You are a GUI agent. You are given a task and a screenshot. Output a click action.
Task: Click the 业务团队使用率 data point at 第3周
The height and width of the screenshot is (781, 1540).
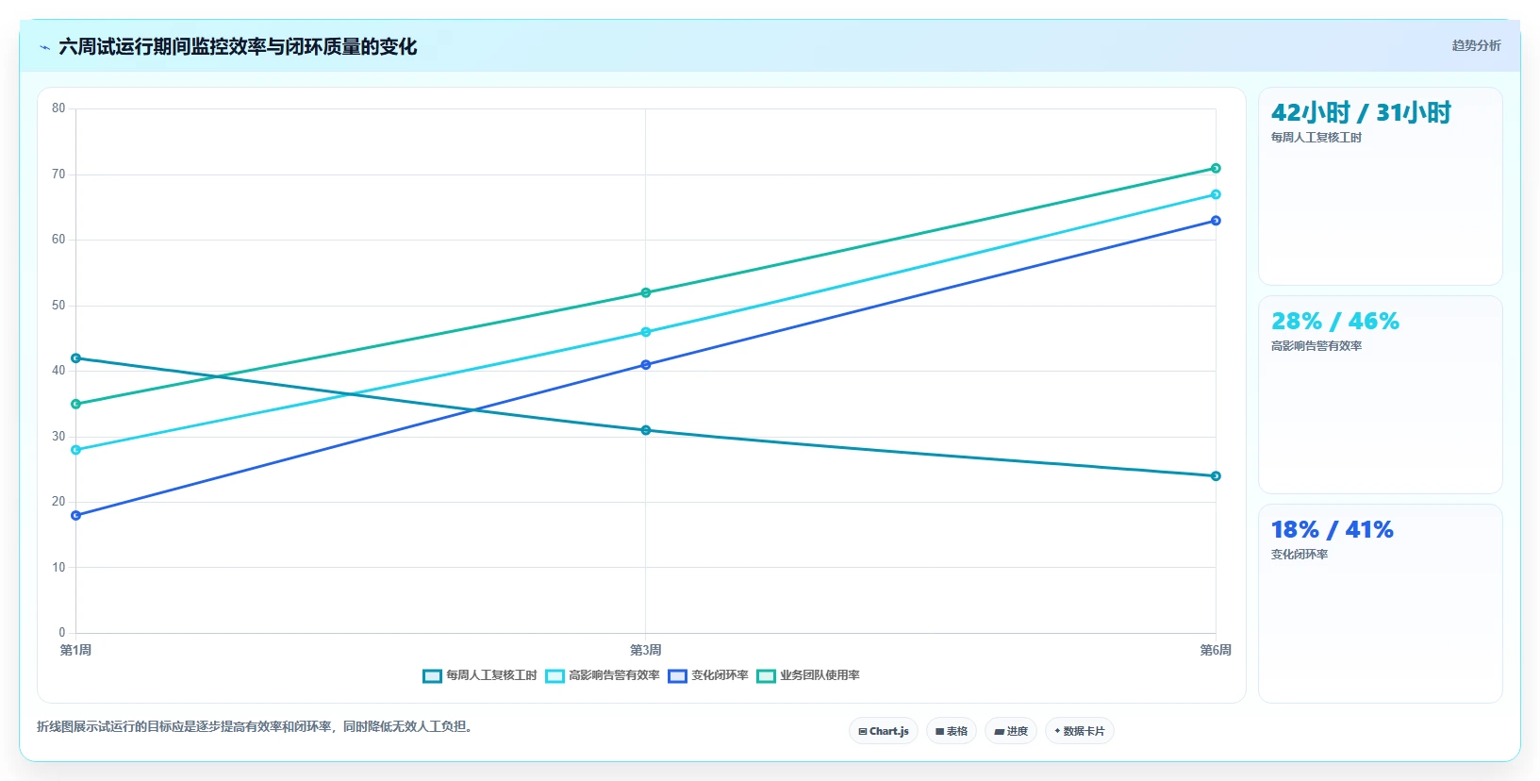click(646, 292)
